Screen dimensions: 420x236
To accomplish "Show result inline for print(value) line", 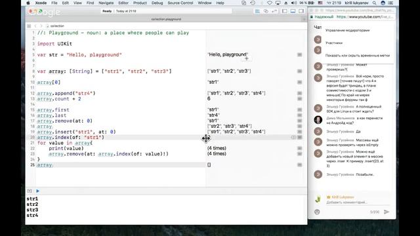I will click(299, 148).
